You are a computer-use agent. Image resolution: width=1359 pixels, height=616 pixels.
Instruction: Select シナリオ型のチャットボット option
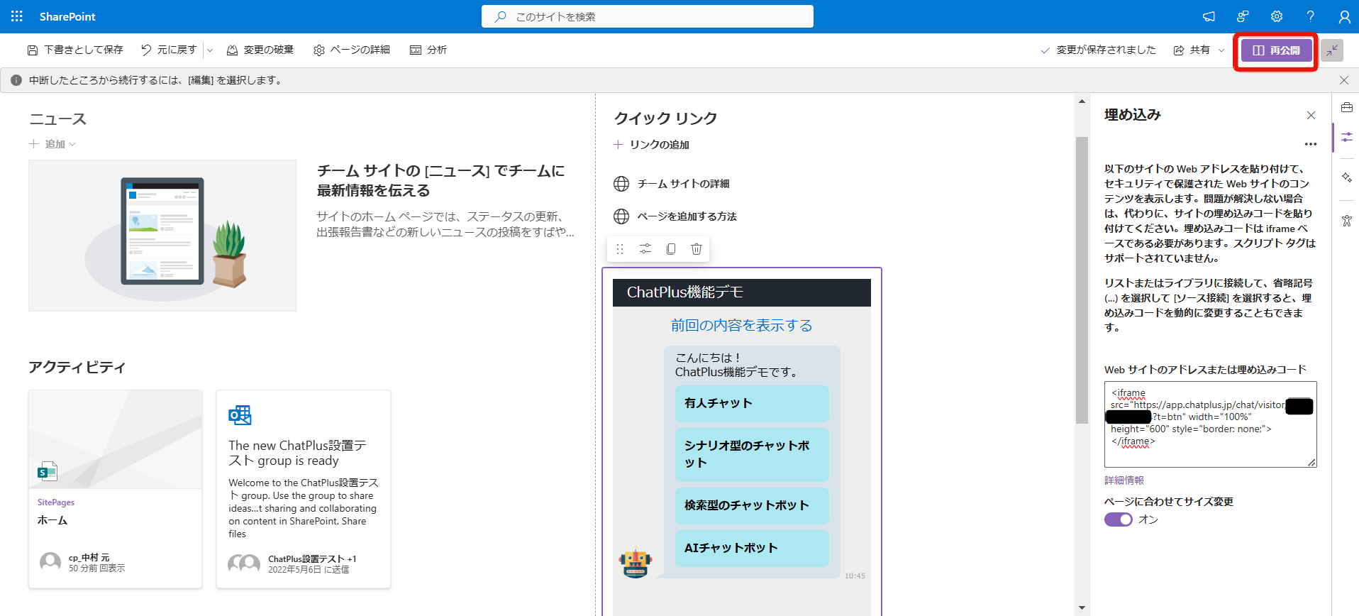[752, 455]
